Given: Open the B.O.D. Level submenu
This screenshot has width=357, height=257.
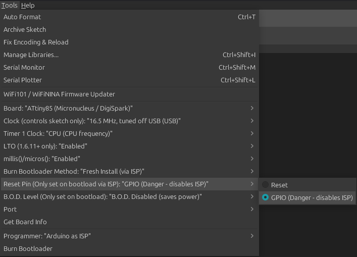Looking at the screenshot, I should [x=103, y=196].
